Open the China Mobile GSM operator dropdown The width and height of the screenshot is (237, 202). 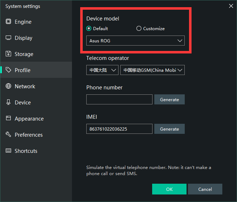tap(153, 70)
